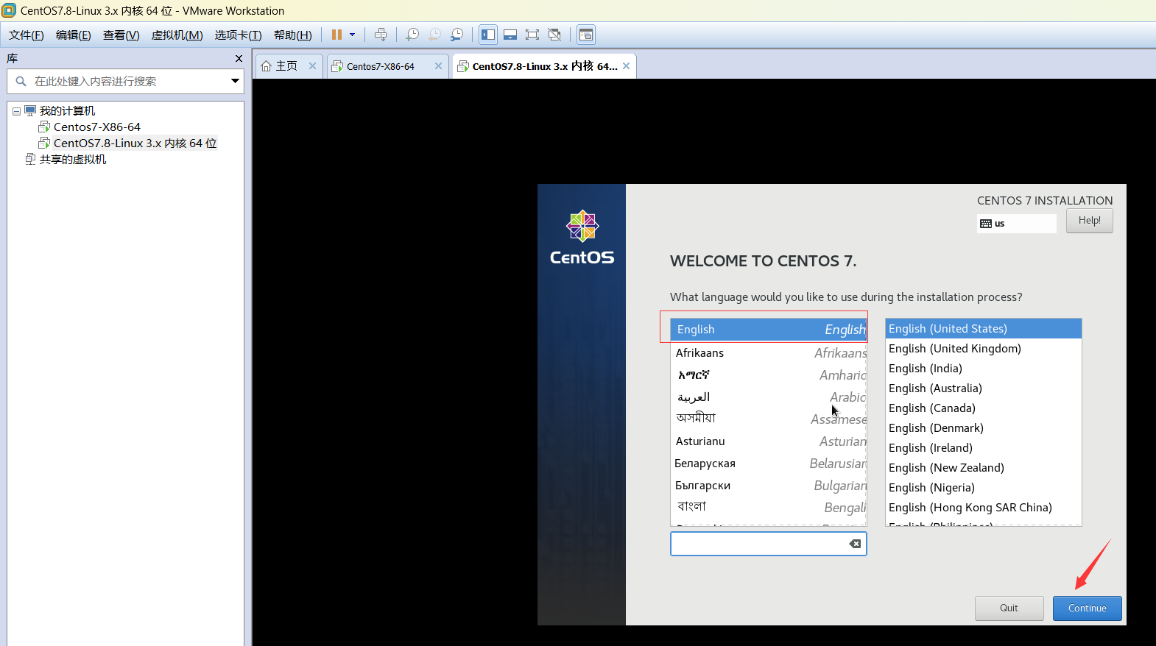Toggle the library sidebar view

tap(488, 35)
